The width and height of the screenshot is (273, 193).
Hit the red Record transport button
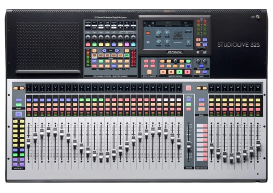[187, 72]
